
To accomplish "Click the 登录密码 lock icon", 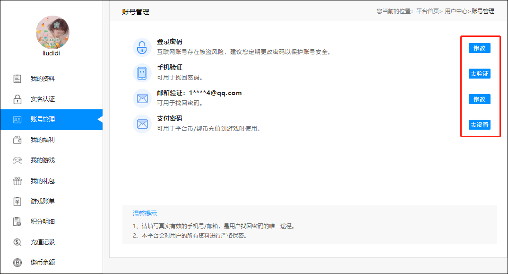I will [x=142, y=47].
